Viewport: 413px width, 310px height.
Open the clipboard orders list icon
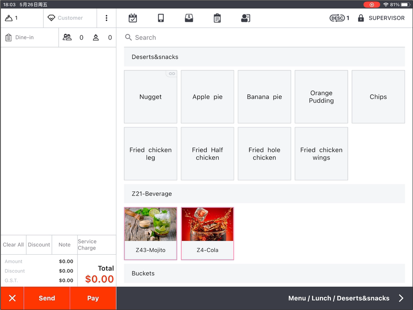[217, 18]
